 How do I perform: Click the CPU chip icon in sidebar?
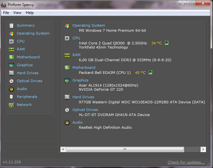click(11, 41)
